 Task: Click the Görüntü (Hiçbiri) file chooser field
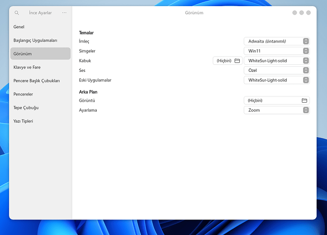tap(277, 101)
